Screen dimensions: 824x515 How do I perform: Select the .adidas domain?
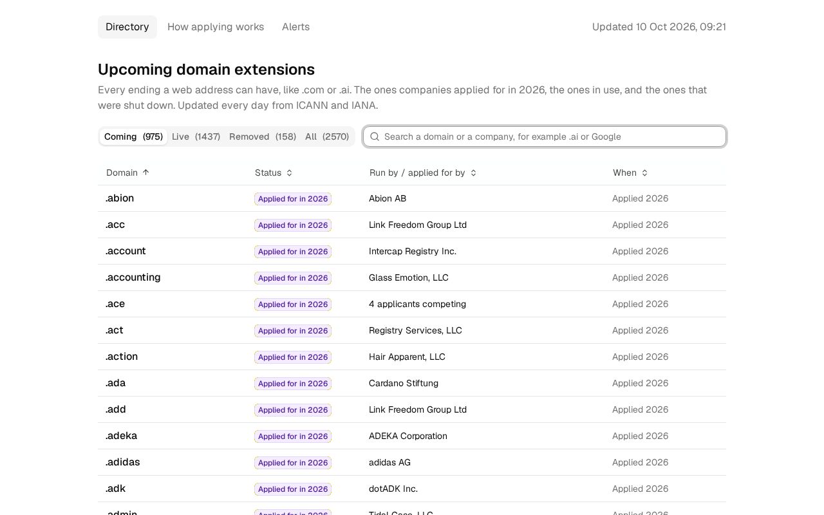[123, 462]
